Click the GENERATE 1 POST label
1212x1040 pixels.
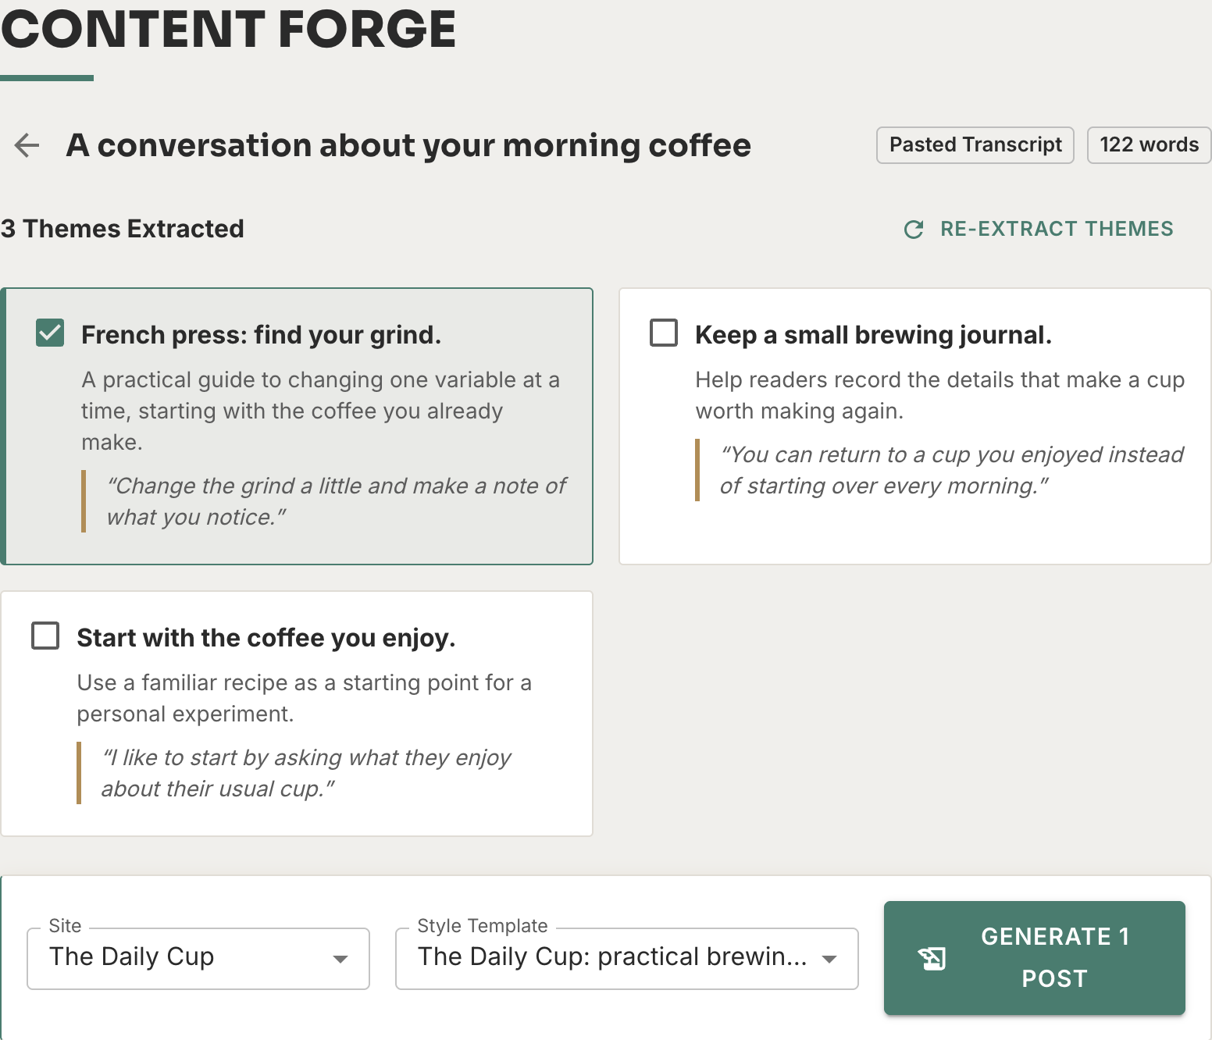1055,957
